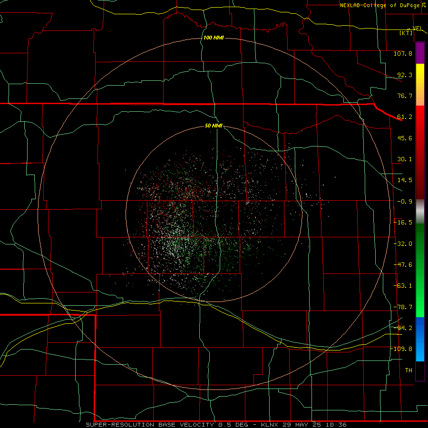Click the -47.6 scale value
428x428 pixels.
click(403, 265)
